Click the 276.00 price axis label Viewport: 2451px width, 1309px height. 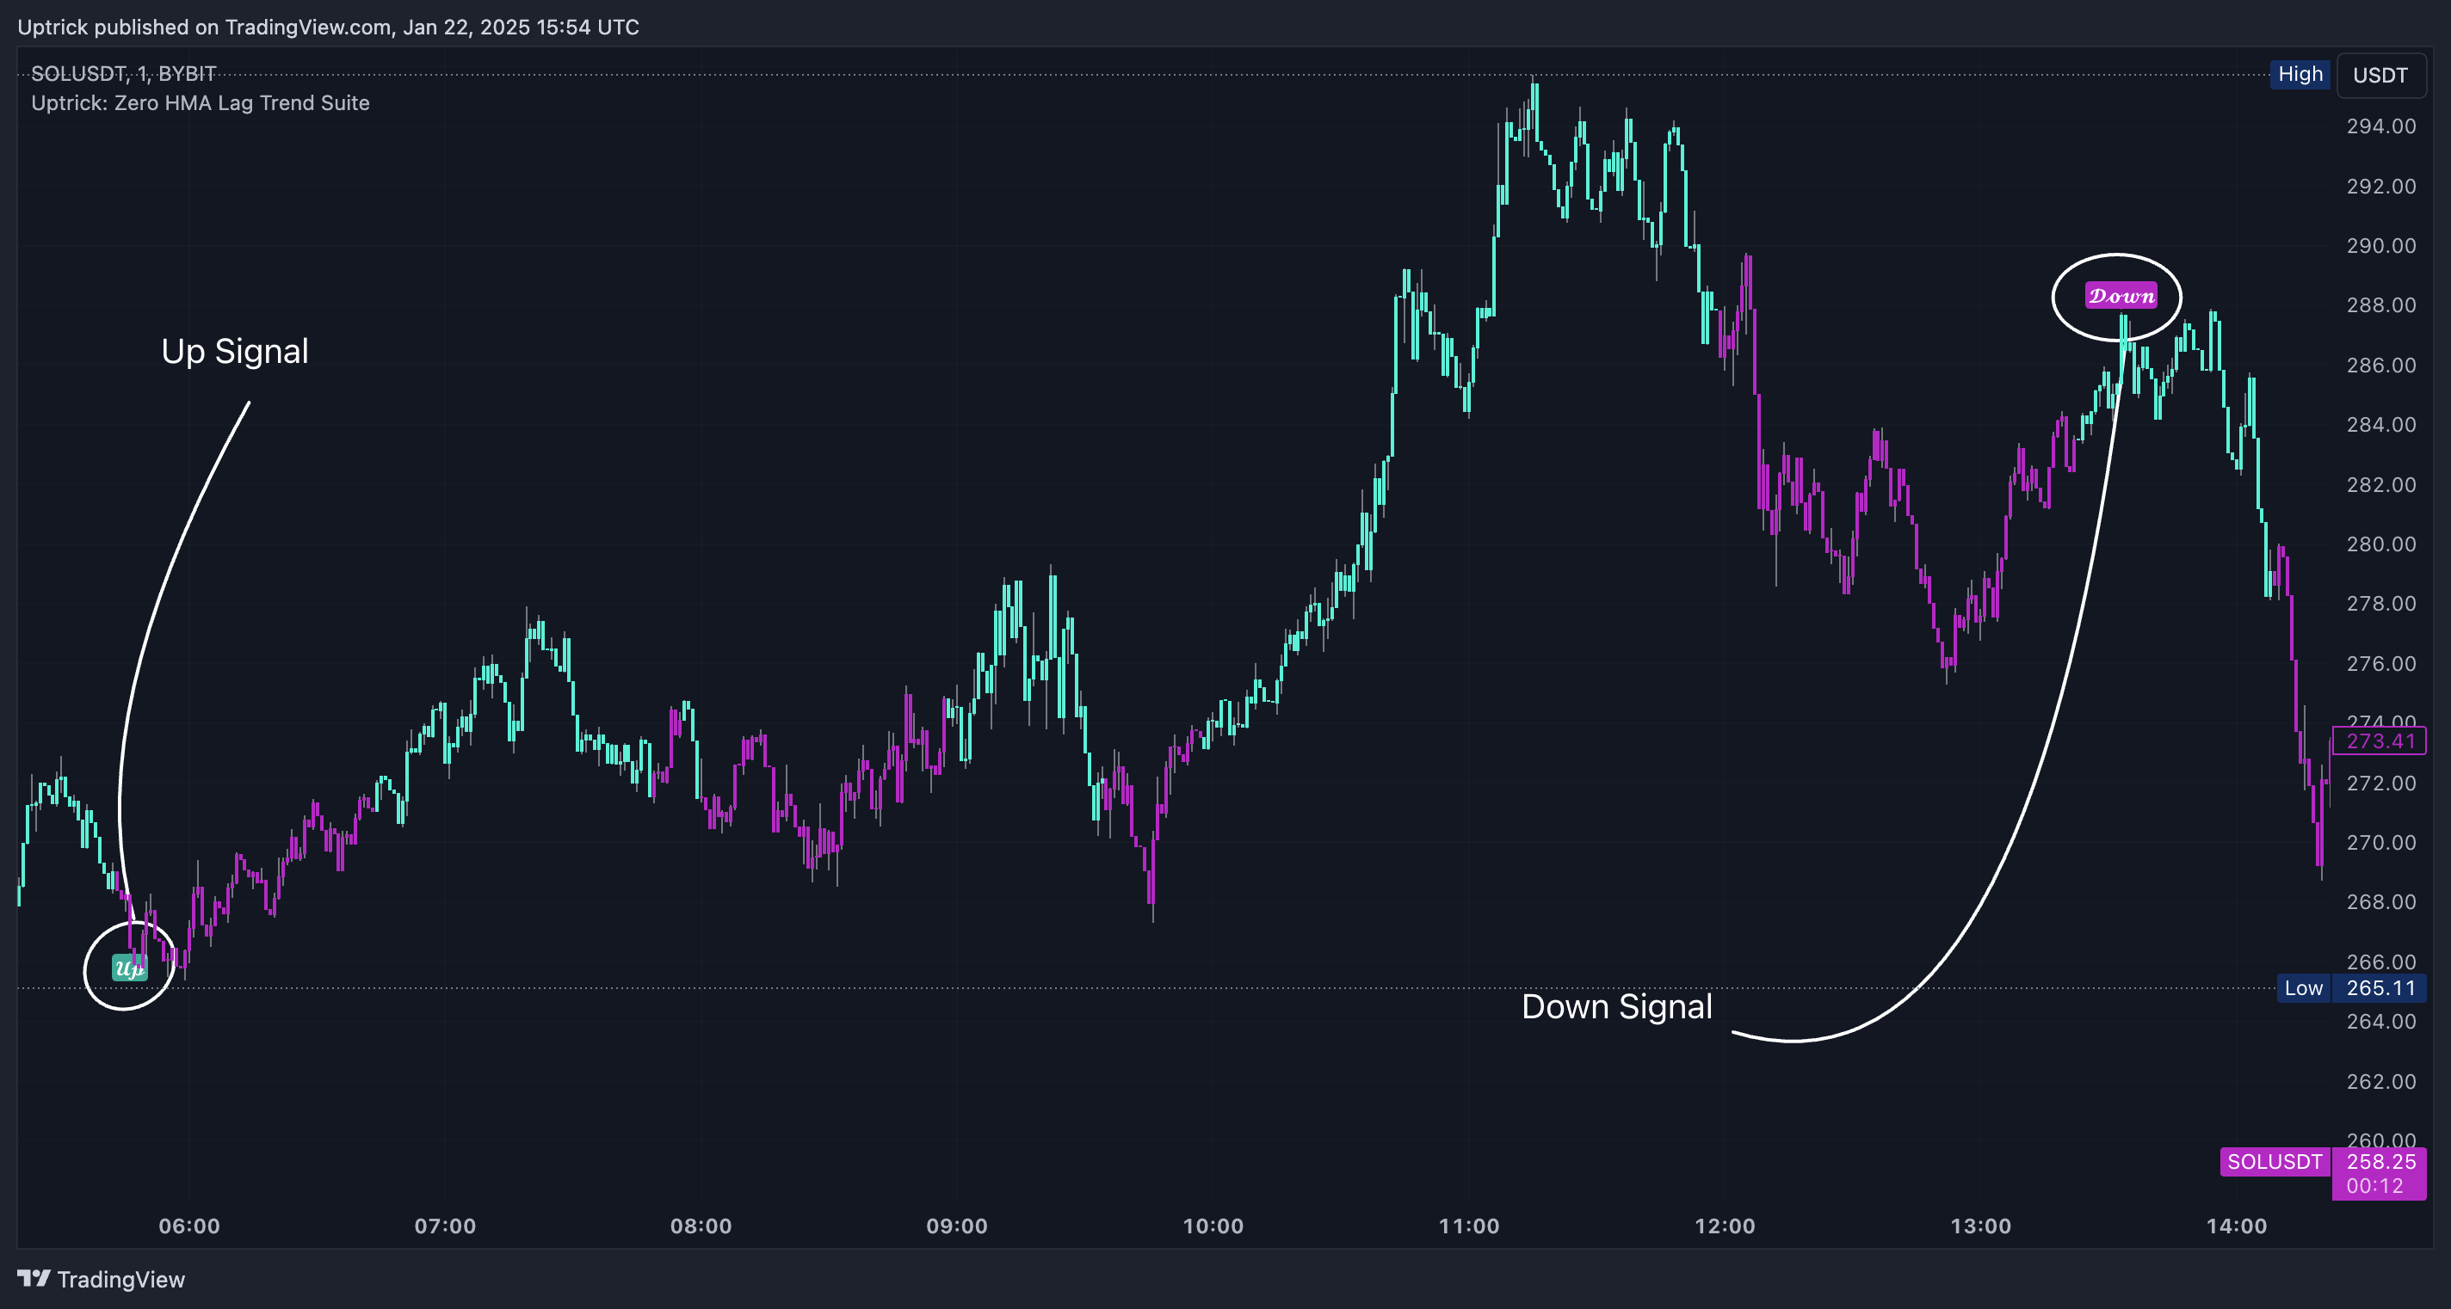[2380, 664]
